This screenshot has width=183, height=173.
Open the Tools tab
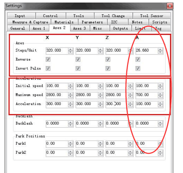tap(80, 16)
